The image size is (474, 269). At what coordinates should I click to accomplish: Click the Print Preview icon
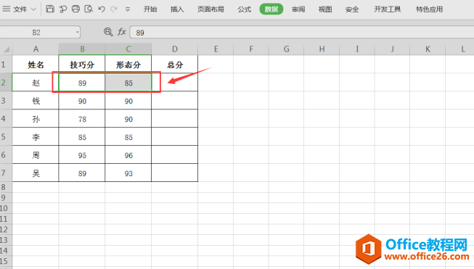click(89, 9)
